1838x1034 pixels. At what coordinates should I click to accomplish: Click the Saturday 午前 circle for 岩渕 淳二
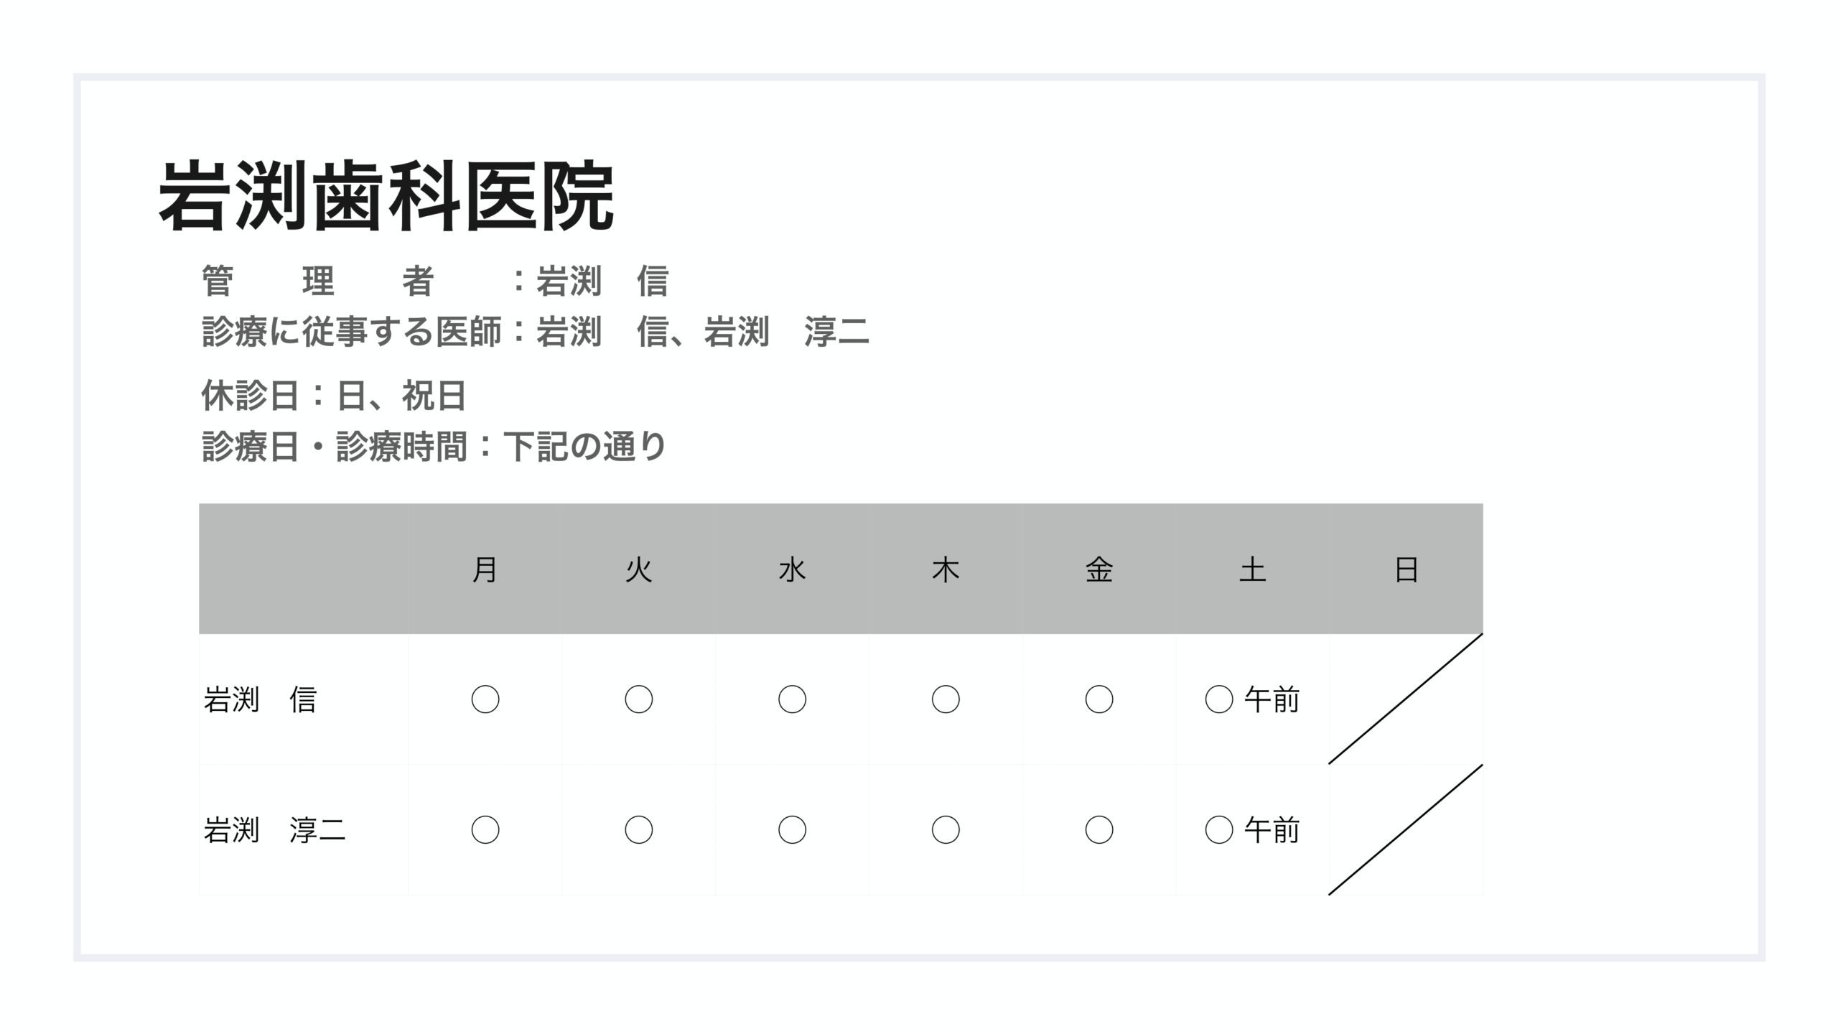click(x=1219, y=830)
